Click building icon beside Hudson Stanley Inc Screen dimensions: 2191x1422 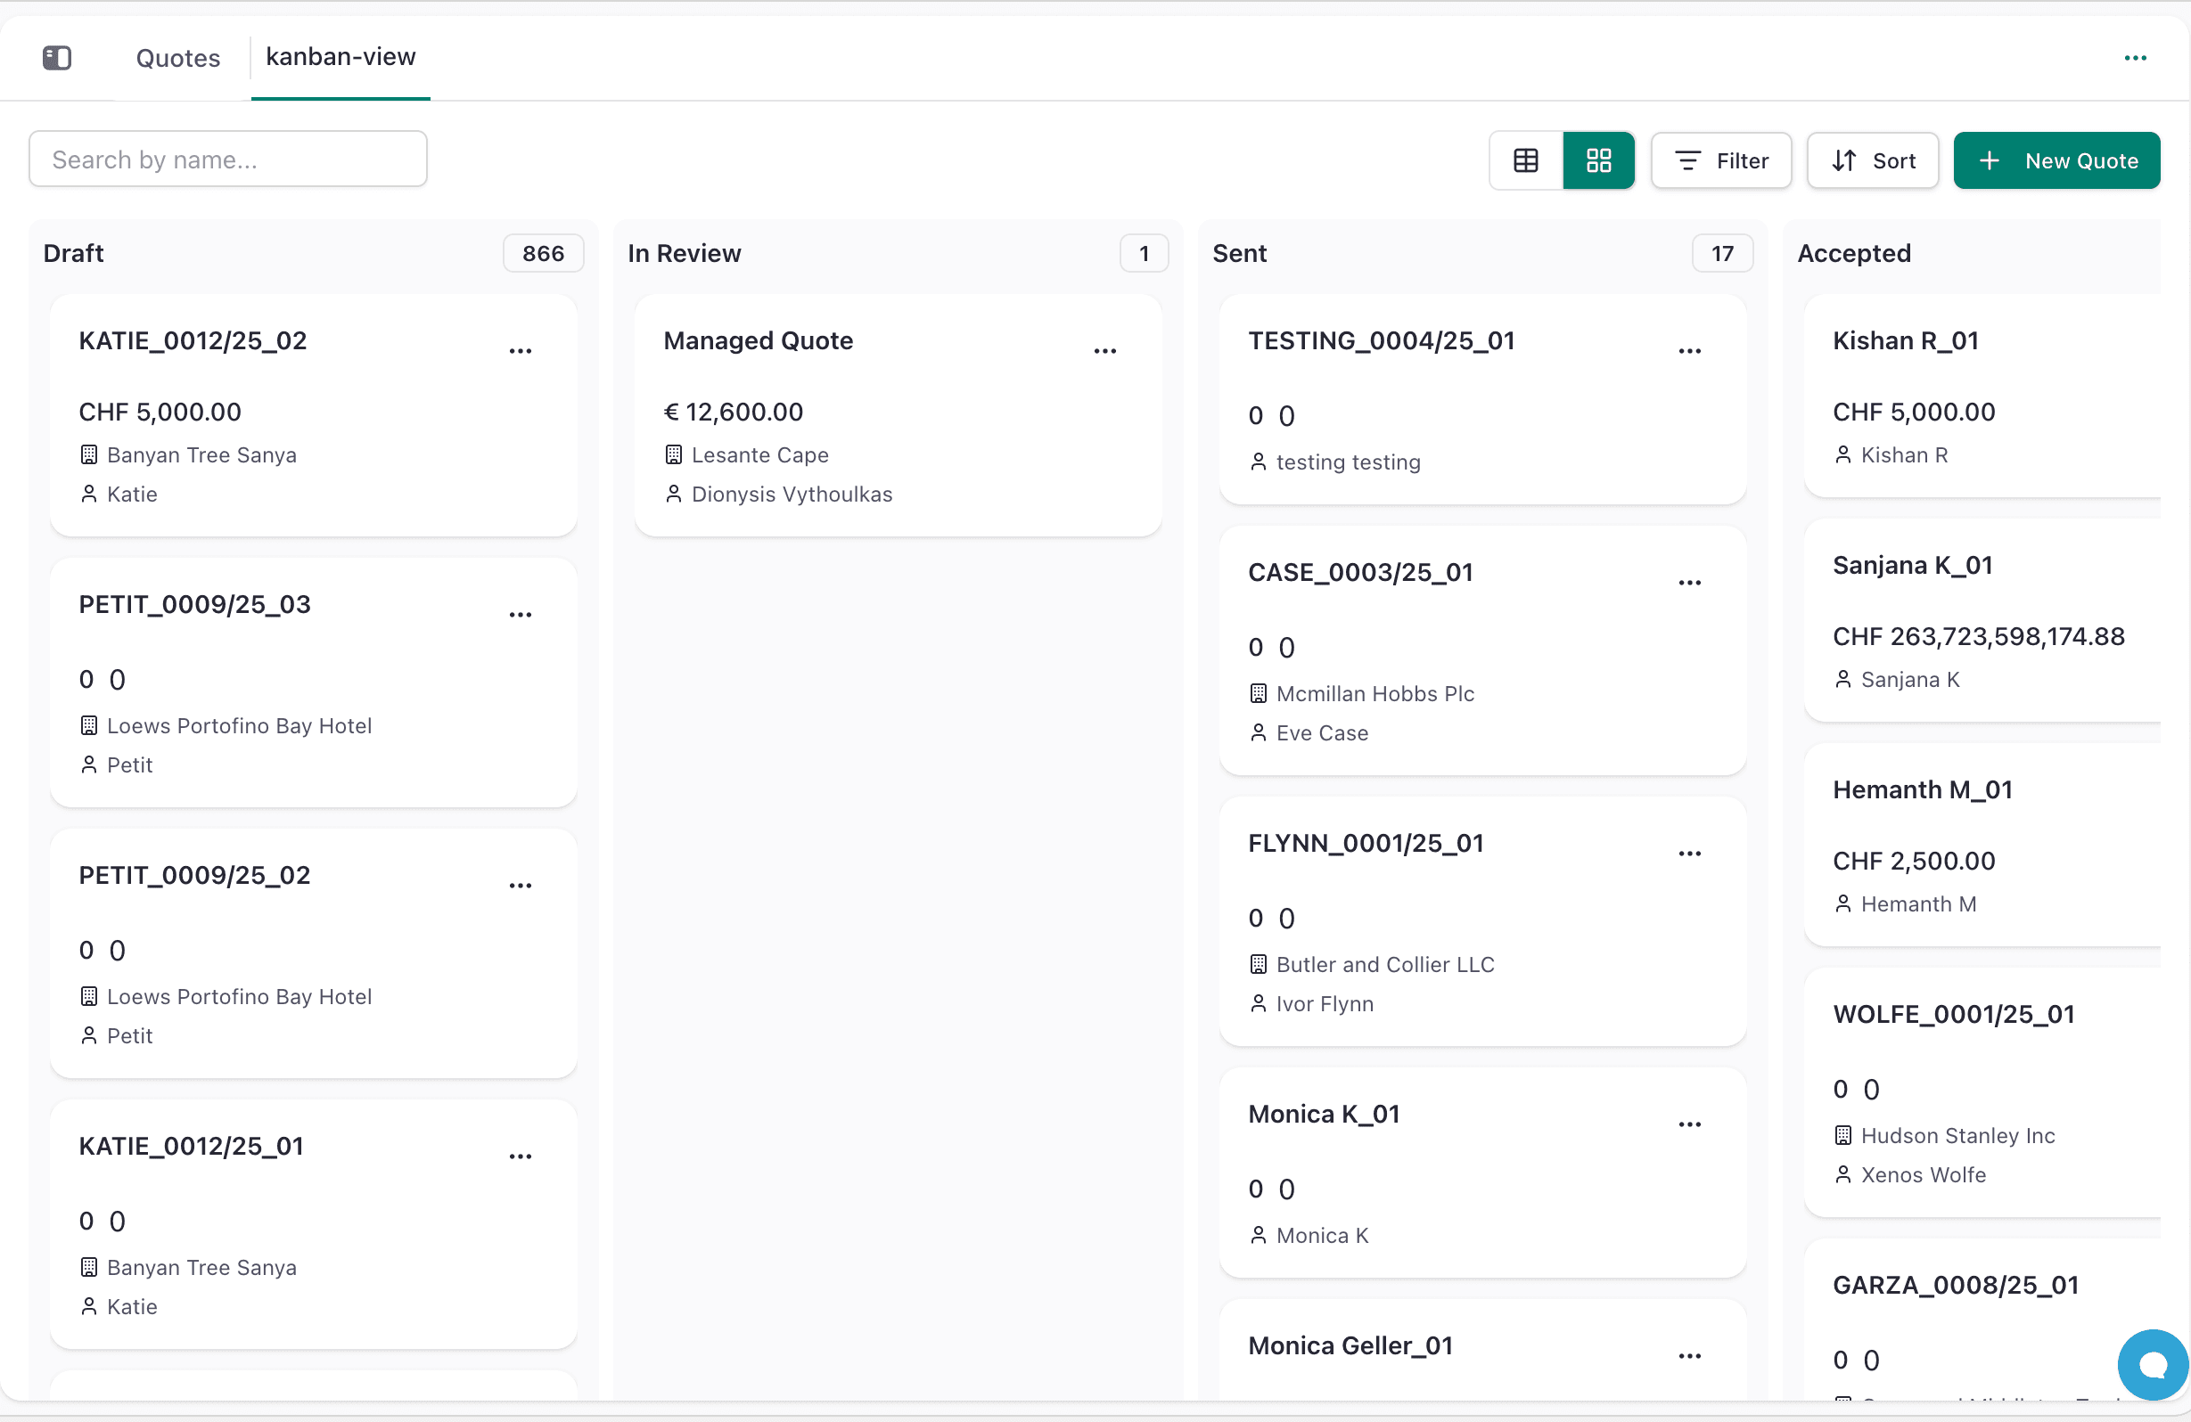coord(1842,1135)
